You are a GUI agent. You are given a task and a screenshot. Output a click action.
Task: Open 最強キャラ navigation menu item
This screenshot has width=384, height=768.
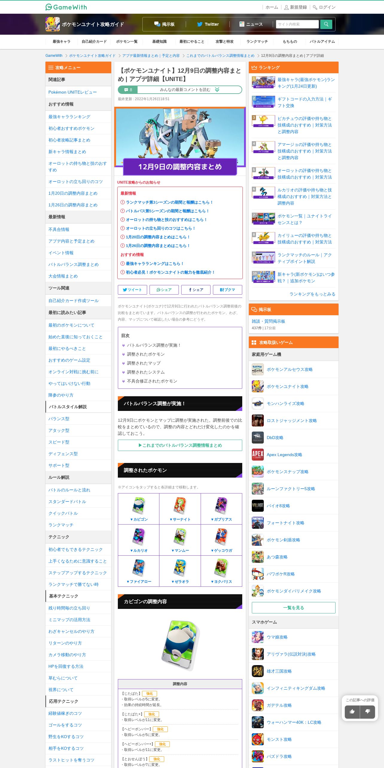click(62, 42)
